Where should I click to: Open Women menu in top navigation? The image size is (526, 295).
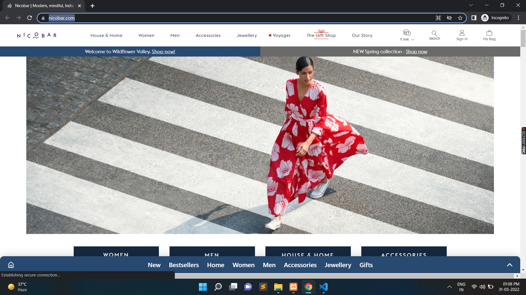146,36
